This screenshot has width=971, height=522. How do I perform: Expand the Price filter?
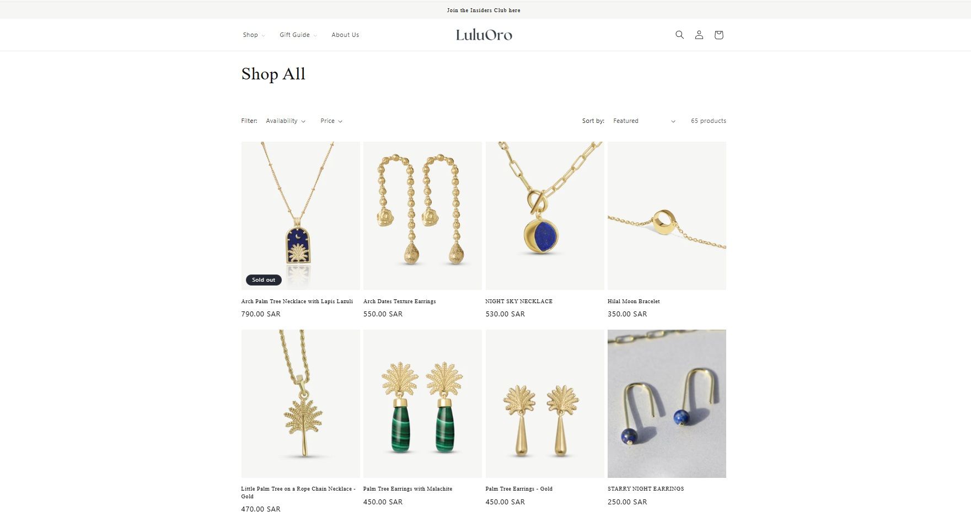[x=331, y=121]
